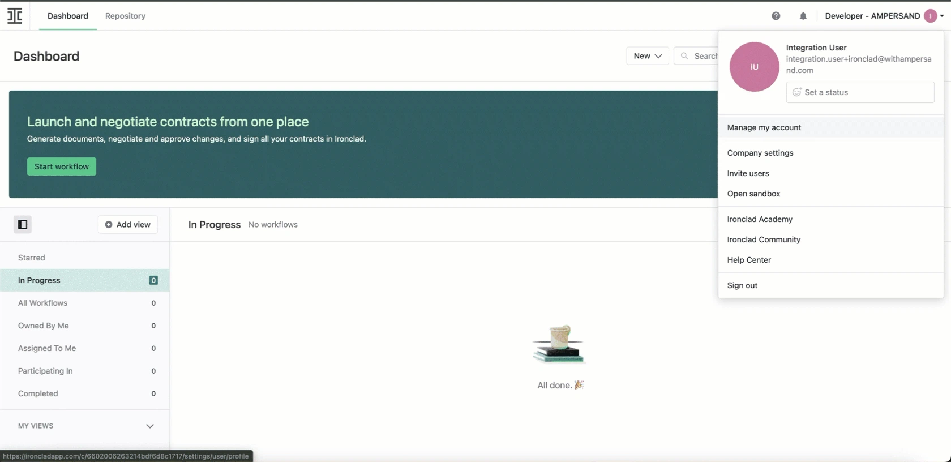Open the help question mark icon
The height and width of the screenshot is (462, 951).
(776, 16)
